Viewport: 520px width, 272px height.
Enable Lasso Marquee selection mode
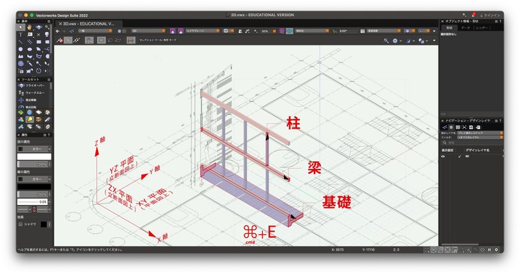(x=110, y=40)
